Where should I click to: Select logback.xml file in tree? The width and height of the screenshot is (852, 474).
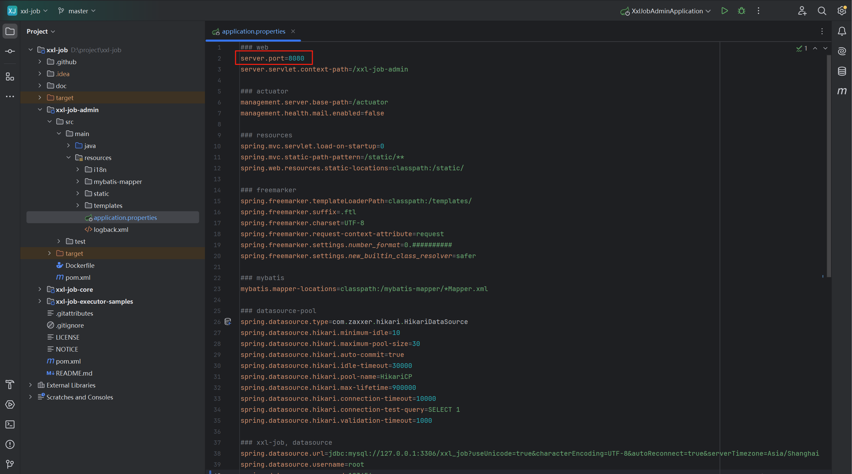[106, 230]
